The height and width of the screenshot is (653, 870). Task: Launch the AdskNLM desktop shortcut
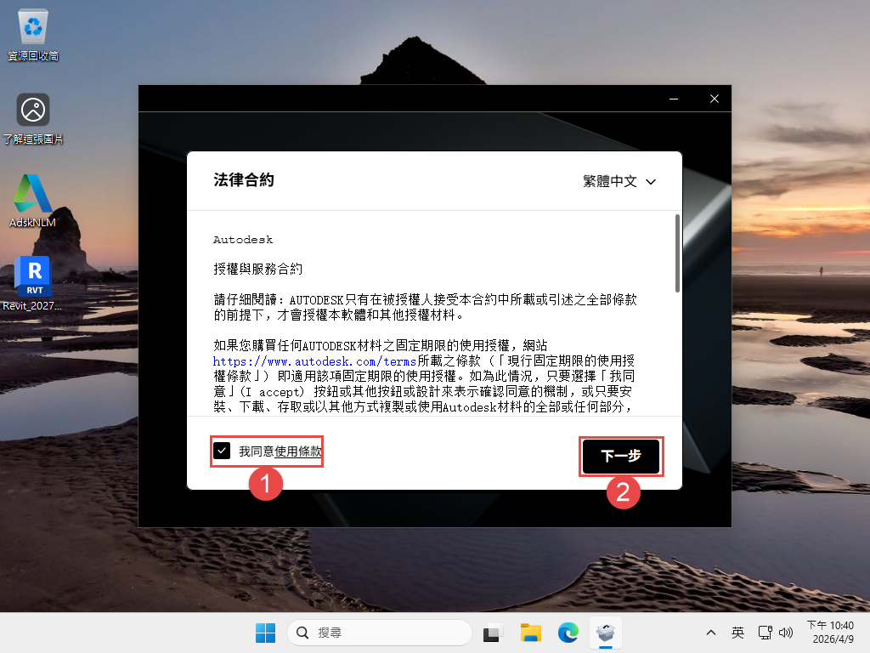point(33,201)
